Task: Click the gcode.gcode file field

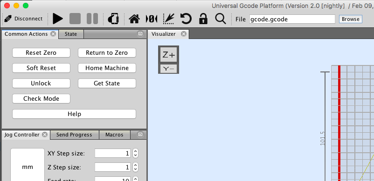Action: point(292,19)
